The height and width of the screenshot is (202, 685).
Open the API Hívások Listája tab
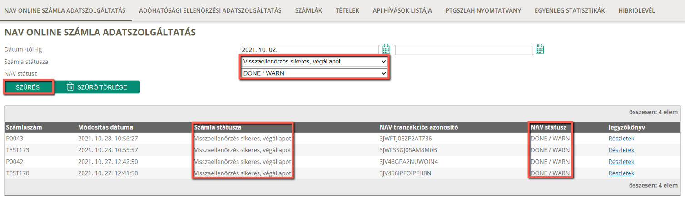click(402, 10)
